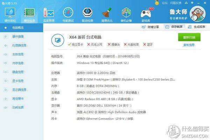Click 光盘刻录 feature indicator

click(131, 44)
